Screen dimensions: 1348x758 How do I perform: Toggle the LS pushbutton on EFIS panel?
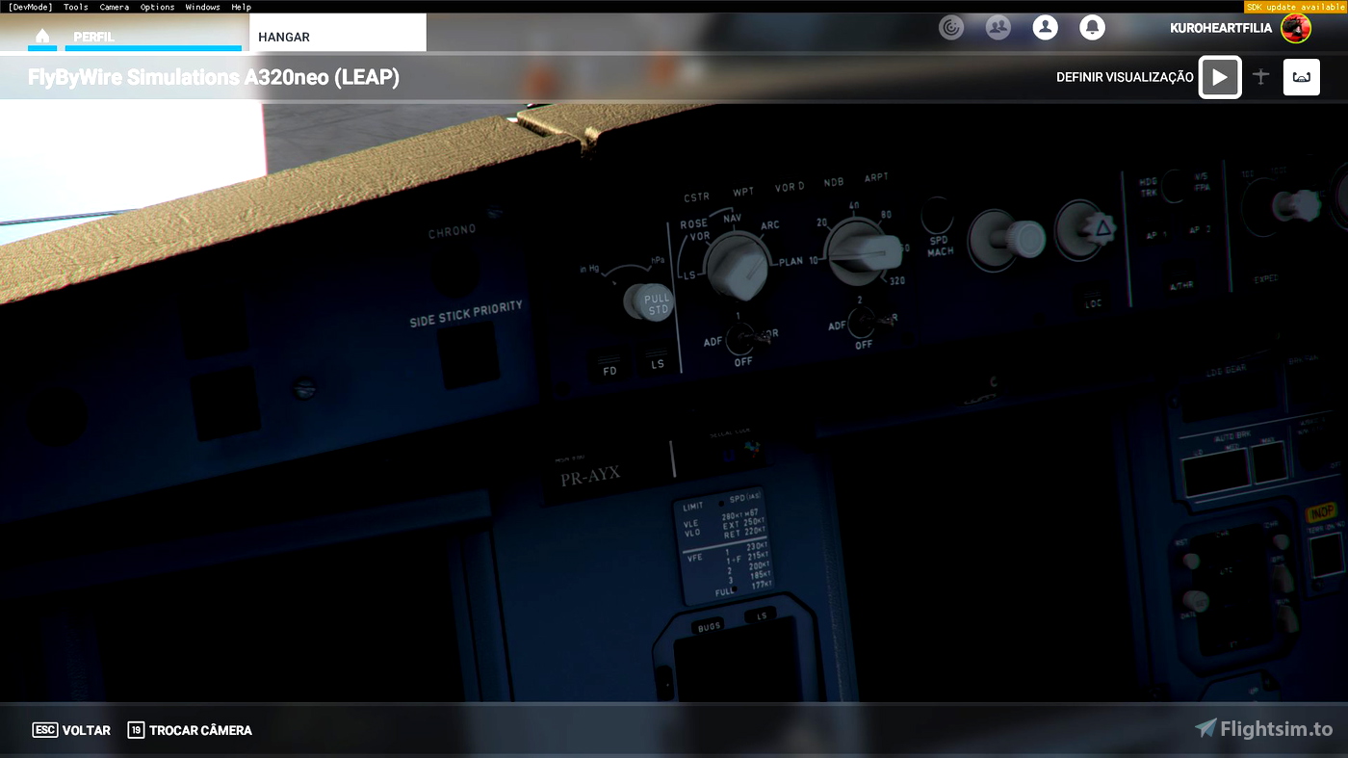point(658,360)
